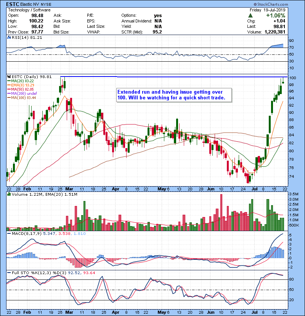Screen dimensions: 305x316
Task: Click the Elastic NV company name
Action: point(30,5)
